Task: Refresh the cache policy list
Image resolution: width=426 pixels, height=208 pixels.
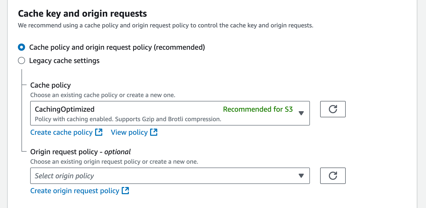Action: click(x=333, y=109)
